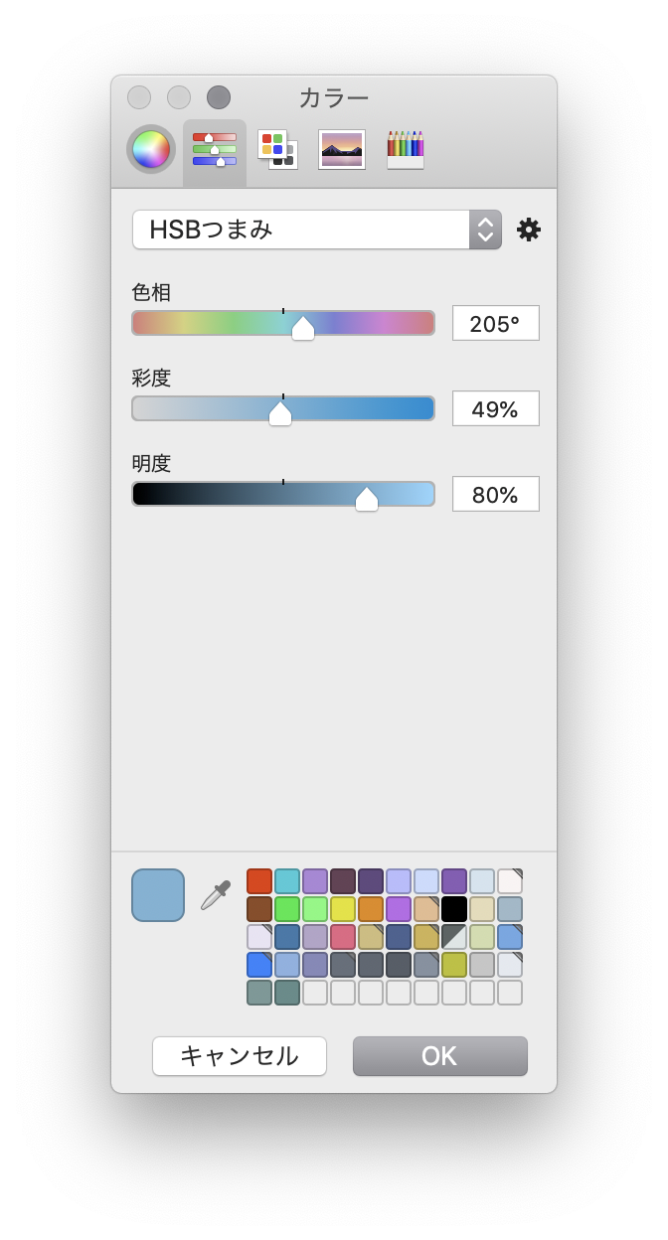Click the brightness field showing 80%

(x=495, y=494)
